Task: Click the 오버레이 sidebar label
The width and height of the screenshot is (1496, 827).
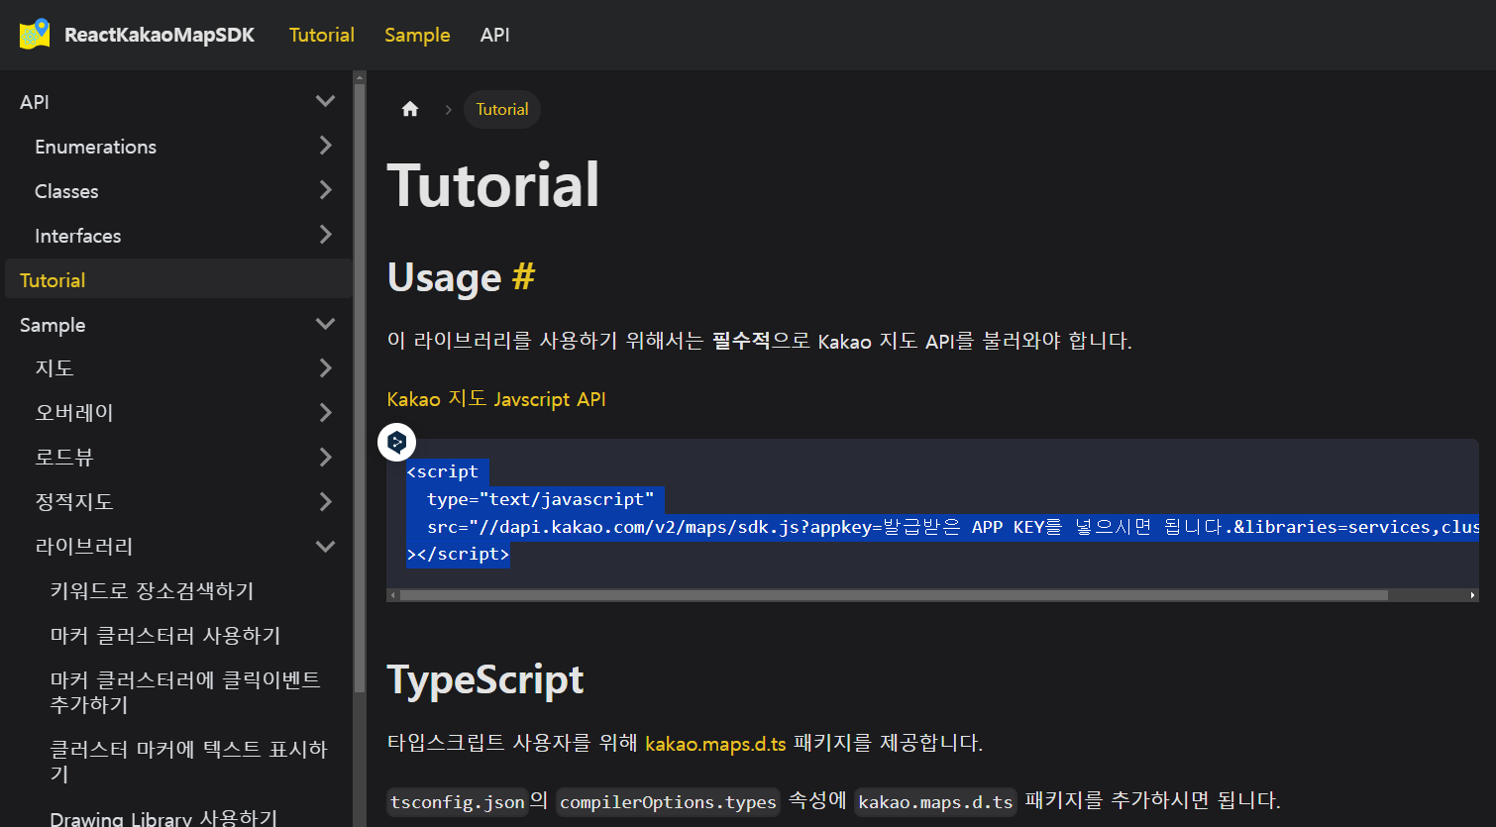Action: coord(74,412)
